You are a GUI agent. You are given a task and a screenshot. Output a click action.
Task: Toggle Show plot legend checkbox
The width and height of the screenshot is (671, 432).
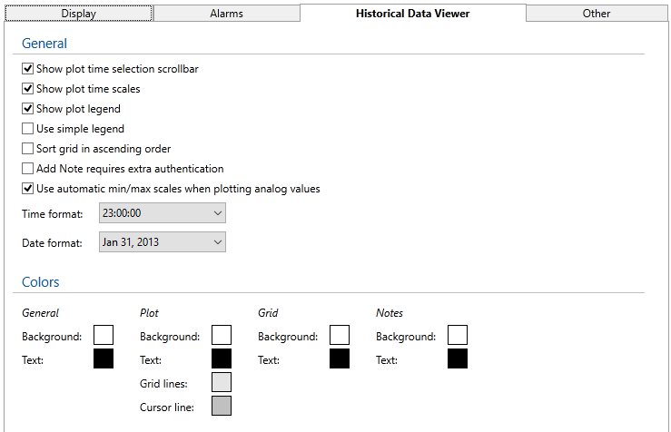coord(28,109)
